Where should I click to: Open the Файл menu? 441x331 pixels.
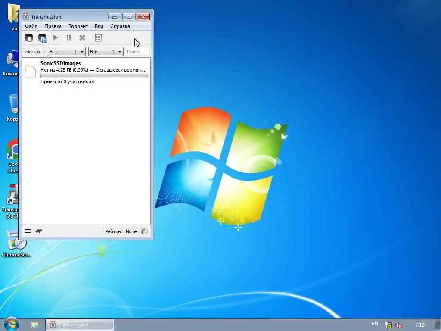(x=31, y=26)
